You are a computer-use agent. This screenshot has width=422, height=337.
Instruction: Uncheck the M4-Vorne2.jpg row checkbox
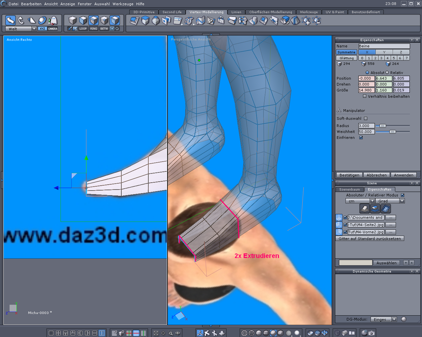(x=345, y=232)
